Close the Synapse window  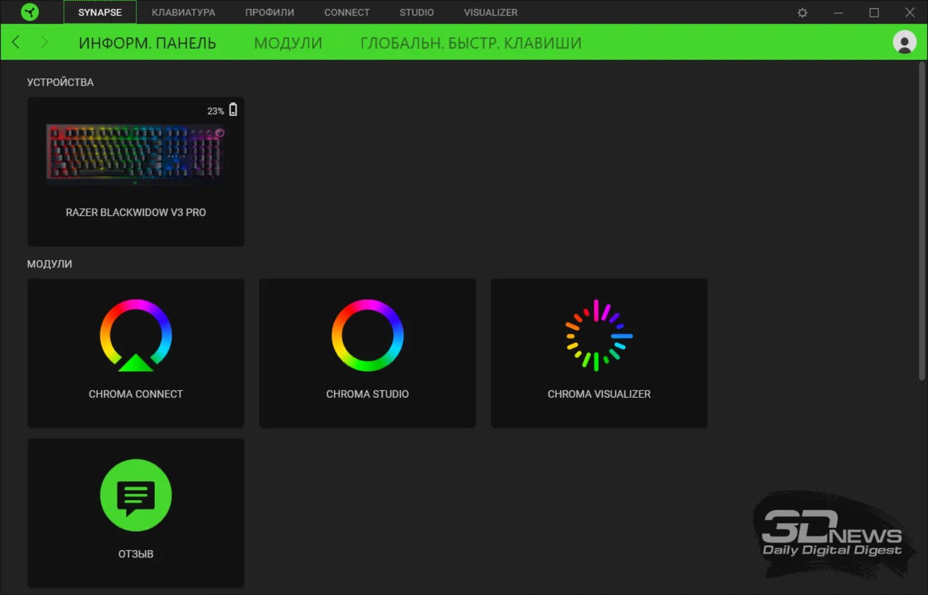click(x=909, y=13)
